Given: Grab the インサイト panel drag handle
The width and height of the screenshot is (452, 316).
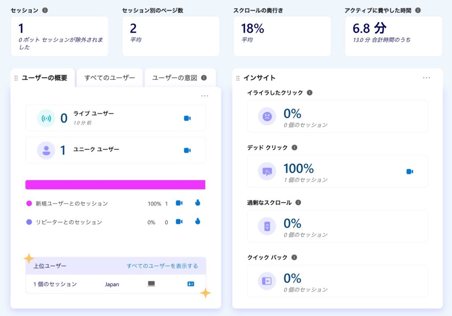Looking at the screenshot, I should pos(238,78).
